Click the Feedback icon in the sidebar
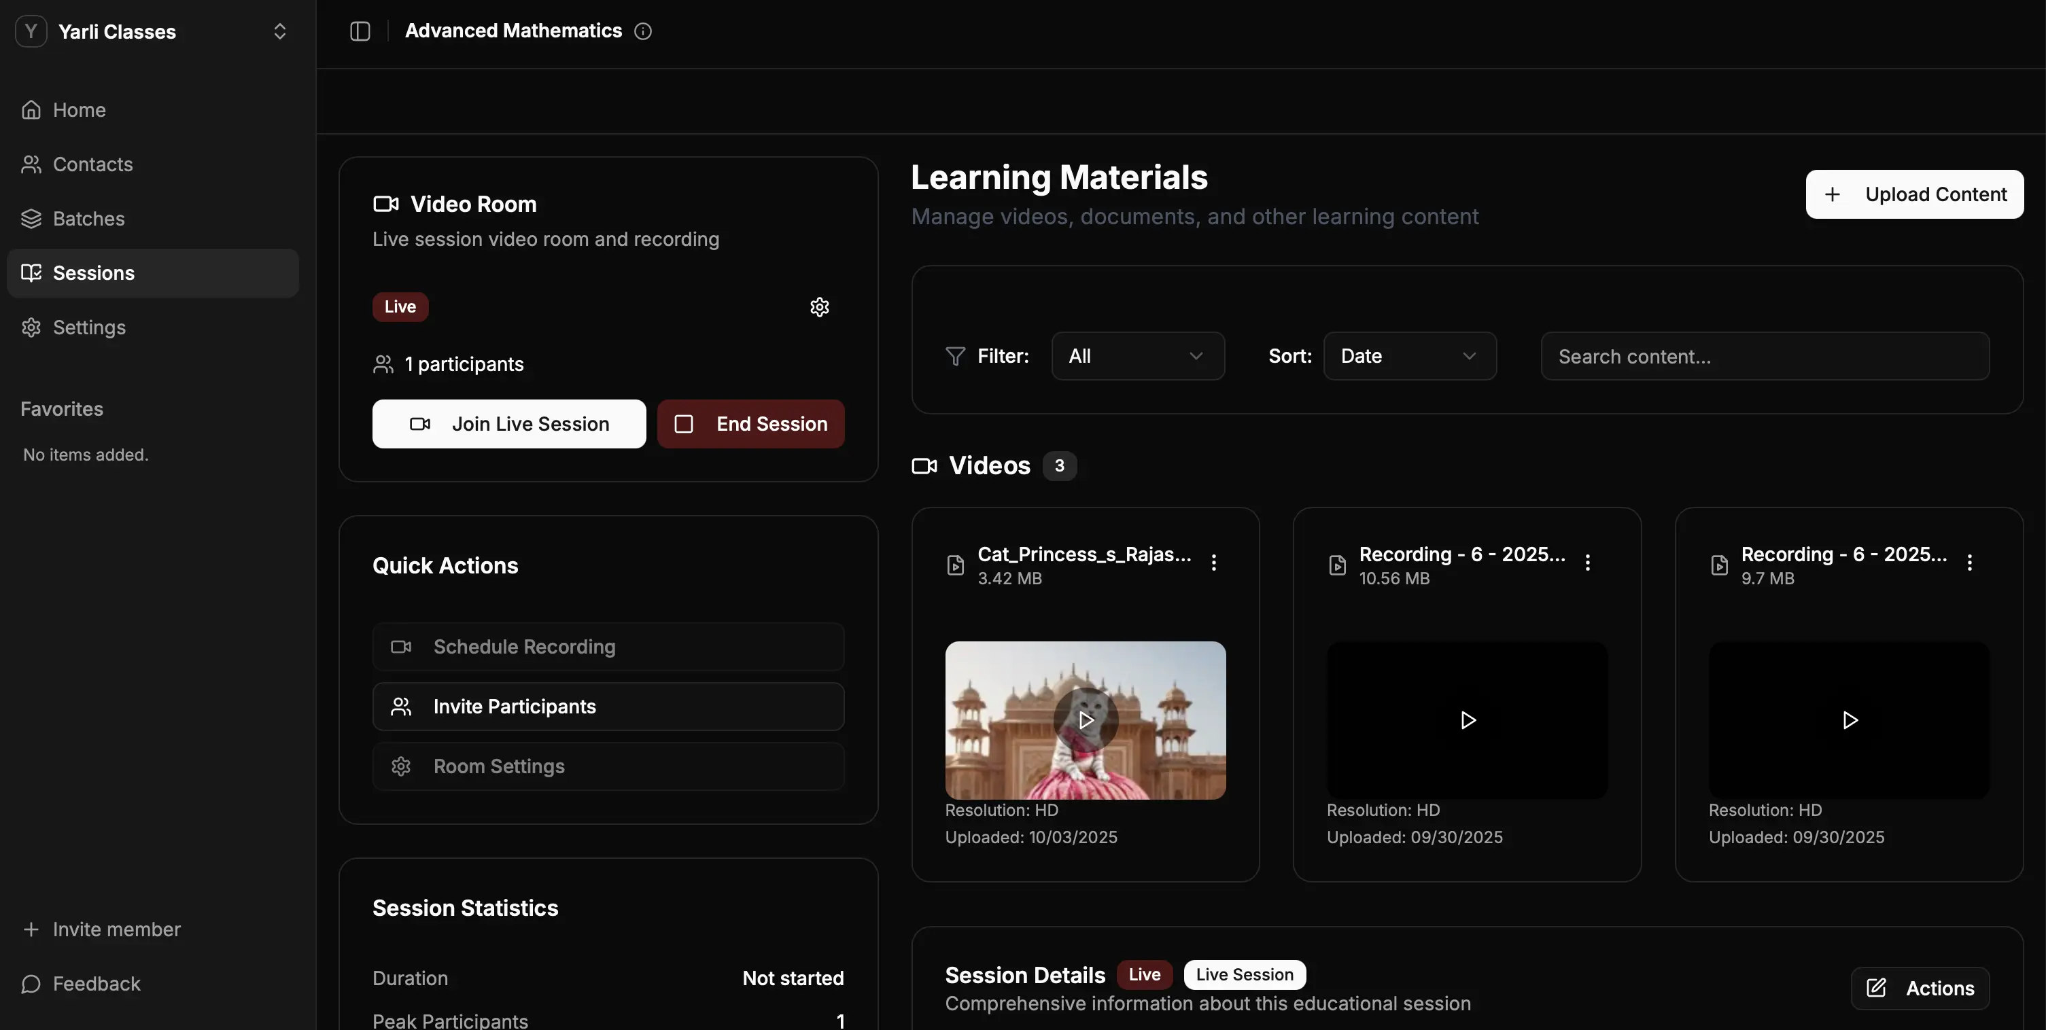Viewport: 2046px width, 1030px height. point(31,983)
